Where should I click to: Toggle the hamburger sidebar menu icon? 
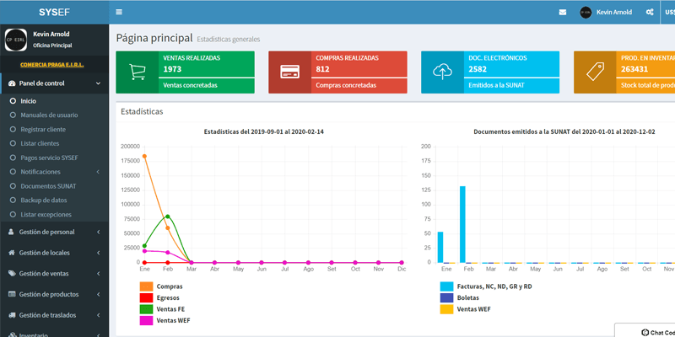click(119, 12)
